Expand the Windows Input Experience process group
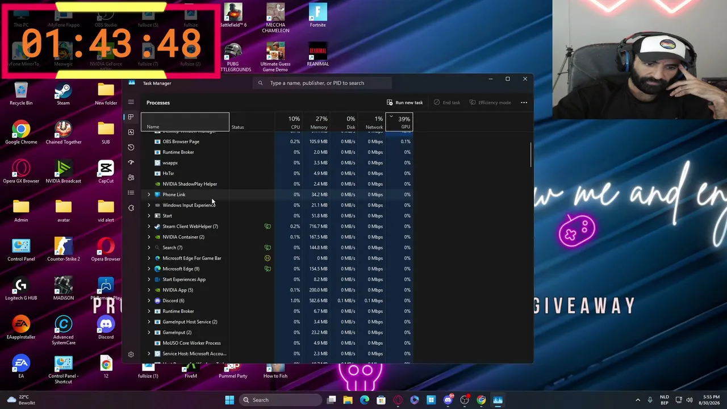 (149, 205)
